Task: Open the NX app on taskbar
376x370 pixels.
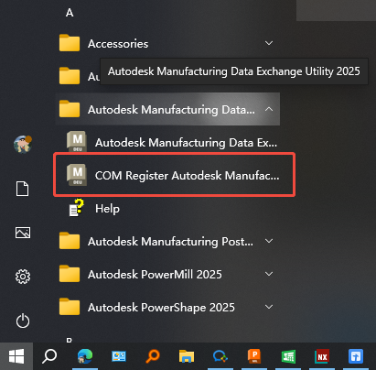Action: coord(322,356)
